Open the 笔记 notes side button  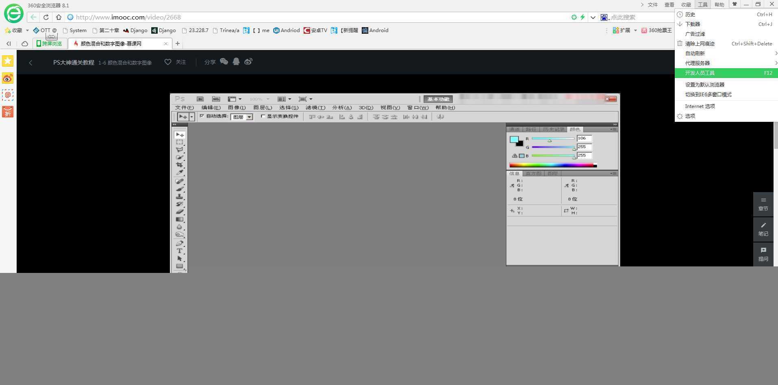point(763,229)
